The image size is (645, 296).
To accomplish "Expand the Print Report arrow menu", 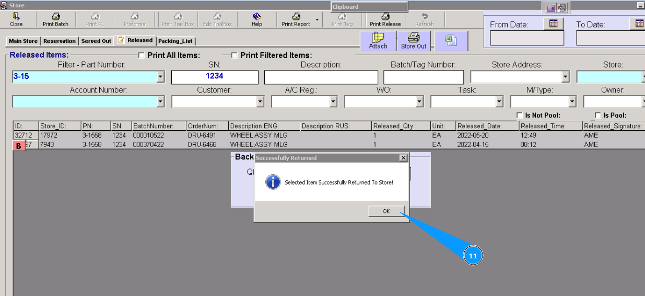I will pos(316,20).
